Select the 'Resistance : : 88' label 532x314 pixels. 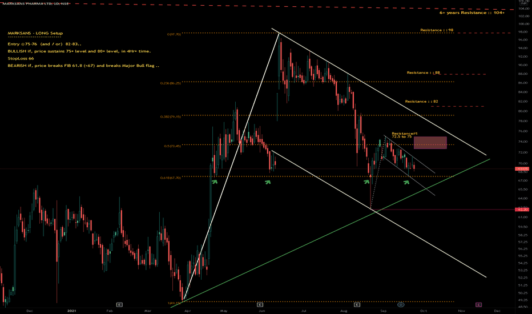click(424, 73)
